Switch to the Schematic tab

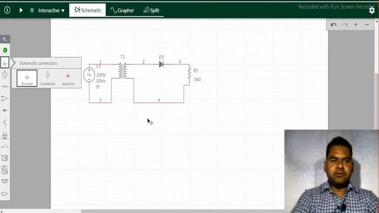coord(88,10)
